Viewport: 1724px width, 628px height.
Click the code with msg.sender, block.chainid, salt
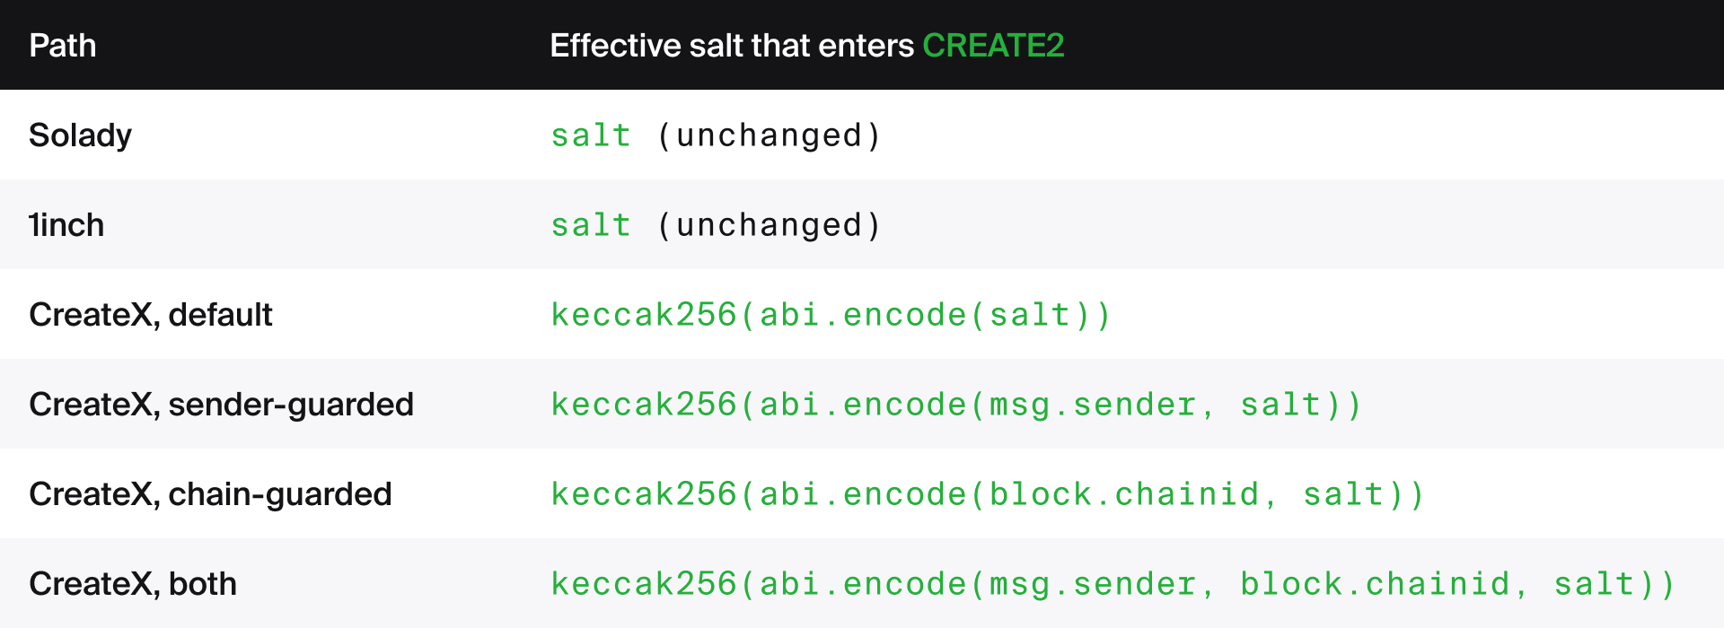[1113, 584]
